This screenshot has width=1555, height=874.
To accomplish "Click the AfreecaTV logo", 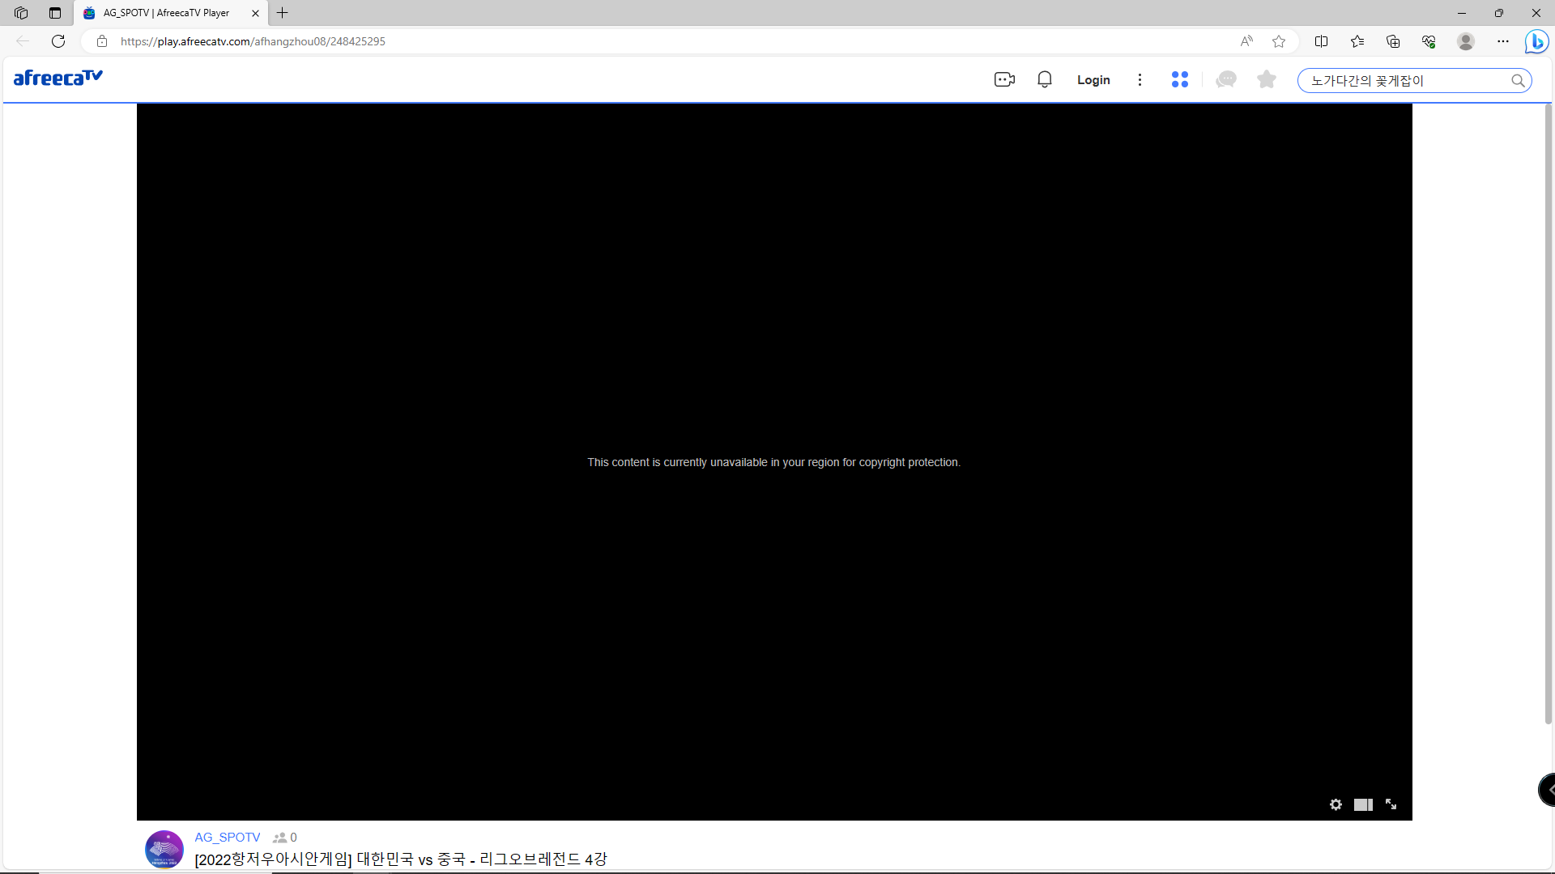I will (x=58, y=78).
